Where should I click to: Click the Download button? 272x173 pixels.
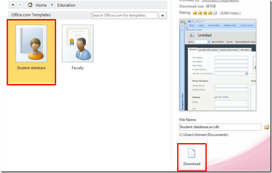tap(192, 157)
